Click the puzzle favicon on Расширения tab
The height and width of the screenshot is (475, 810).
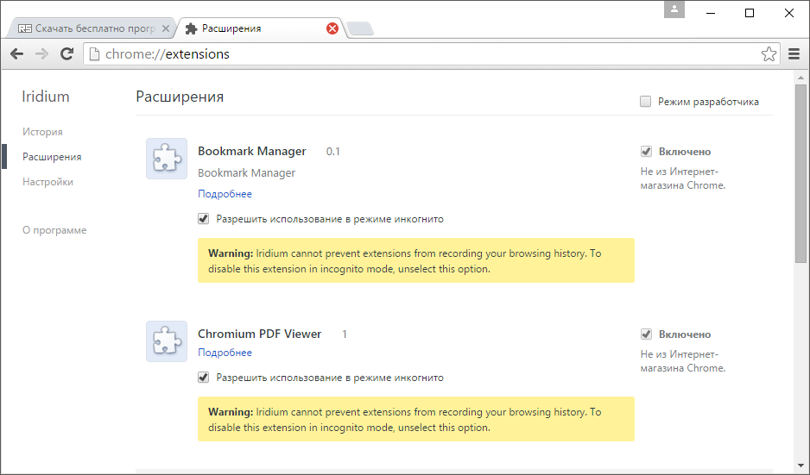(191, 28)
